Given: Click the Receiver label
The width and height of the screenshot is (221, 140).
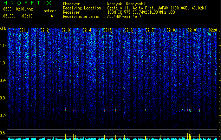Looking at the screenshot, I should 71,12.
